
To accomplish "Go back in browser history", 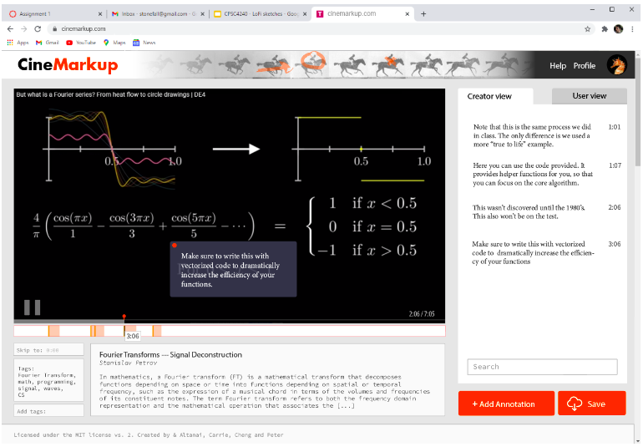I will pyautogui.click(x=10, y=28).
